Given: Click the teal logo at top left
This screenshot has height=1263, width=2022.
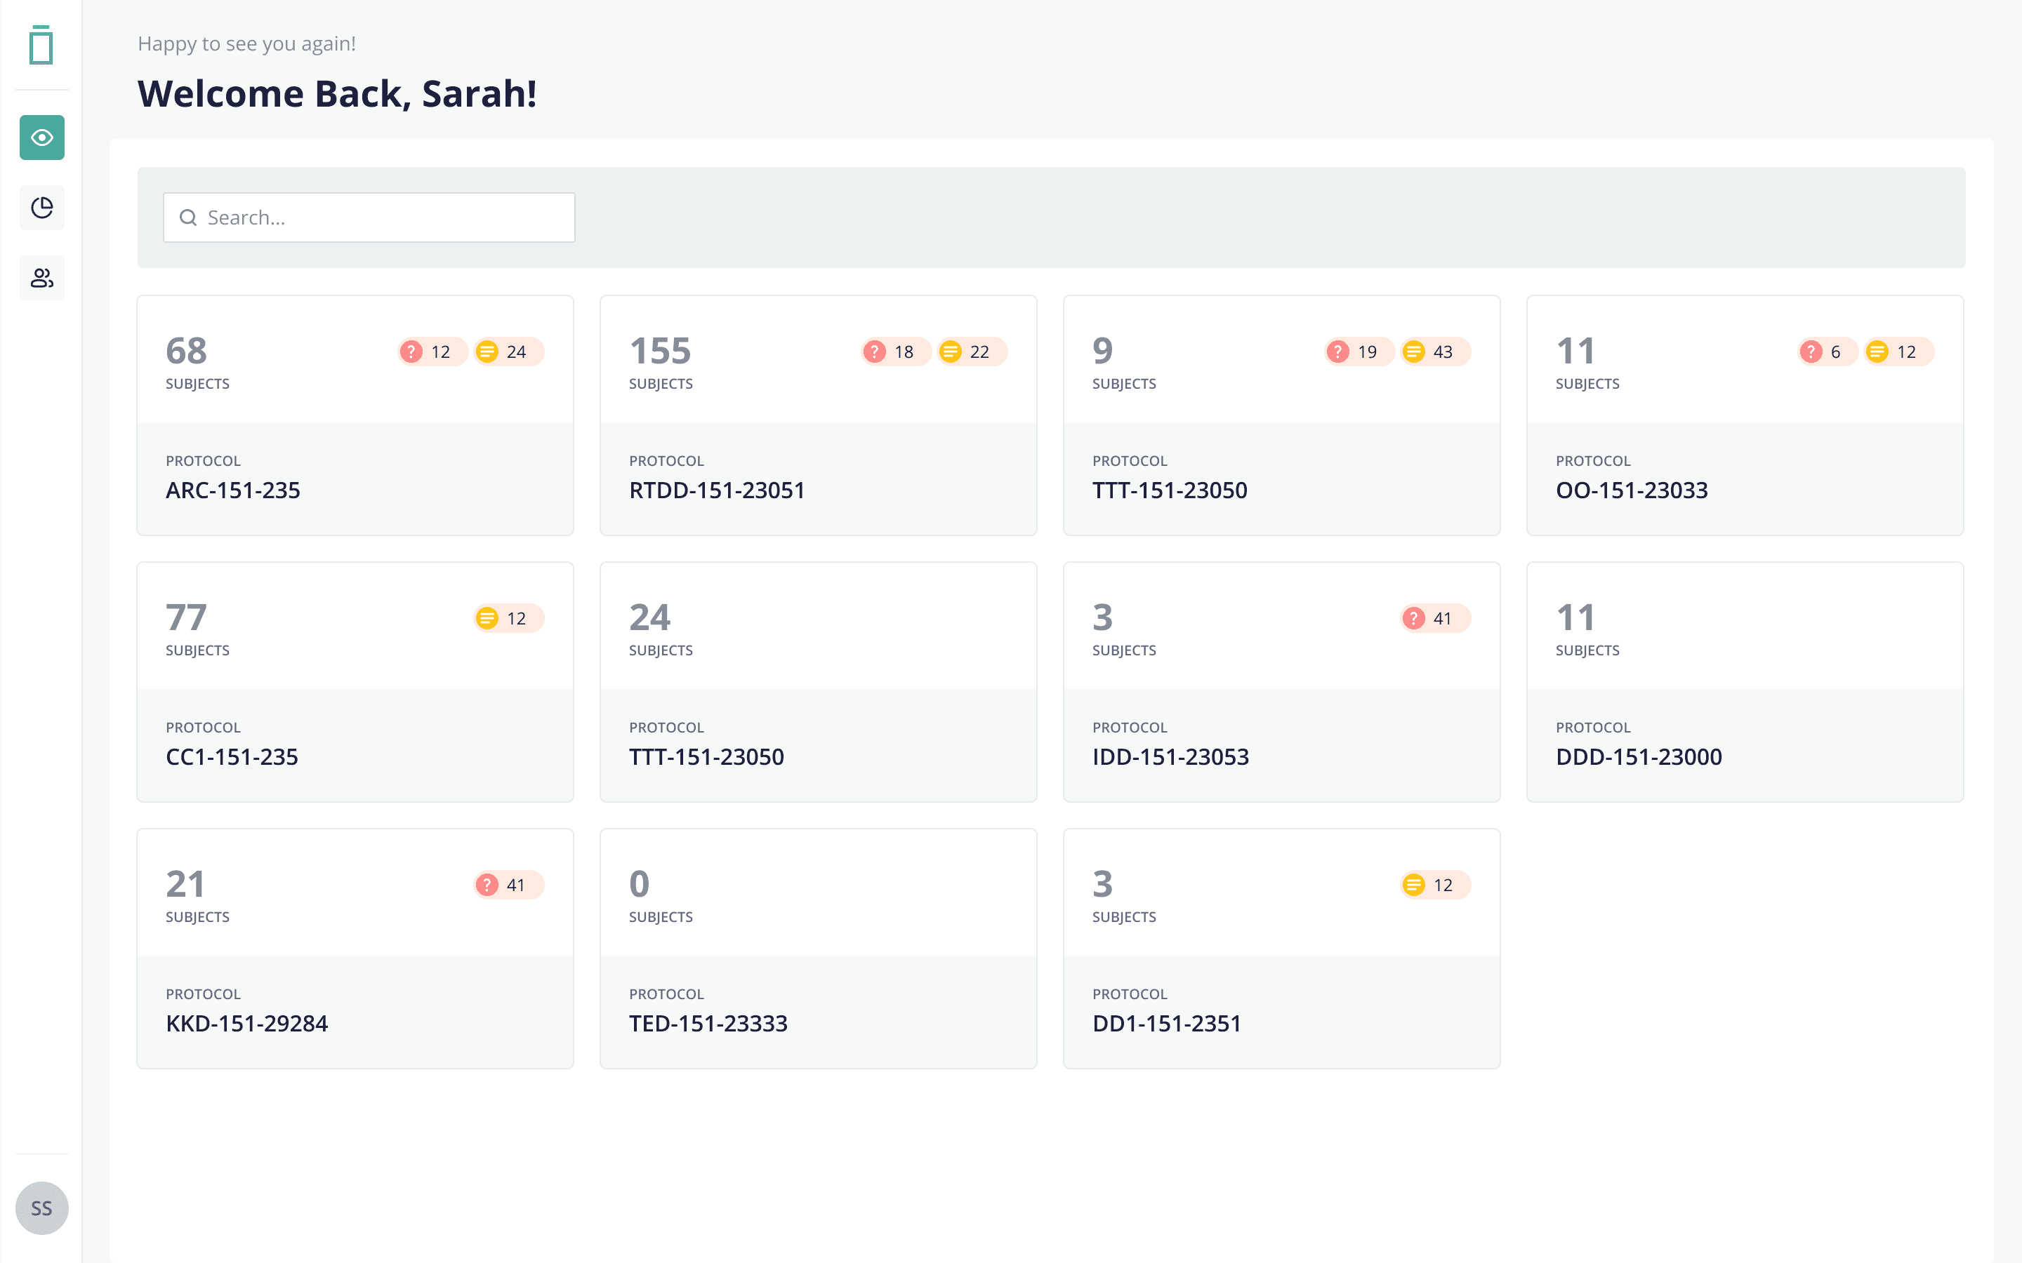Looking at the screenshot, I should pos(41,45).
